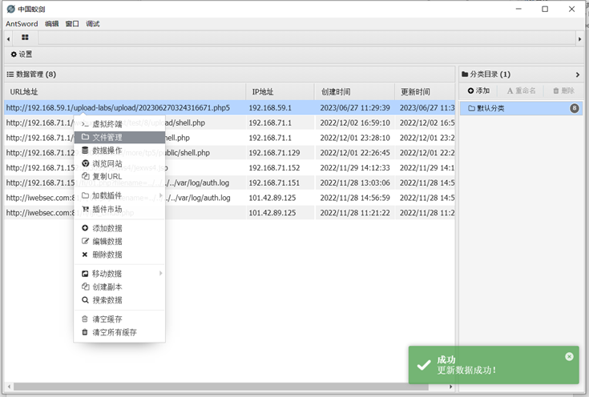Screen dimensions: 589x397
Task: Click 浏览网站 menu entry
Action: pos(119,163)
